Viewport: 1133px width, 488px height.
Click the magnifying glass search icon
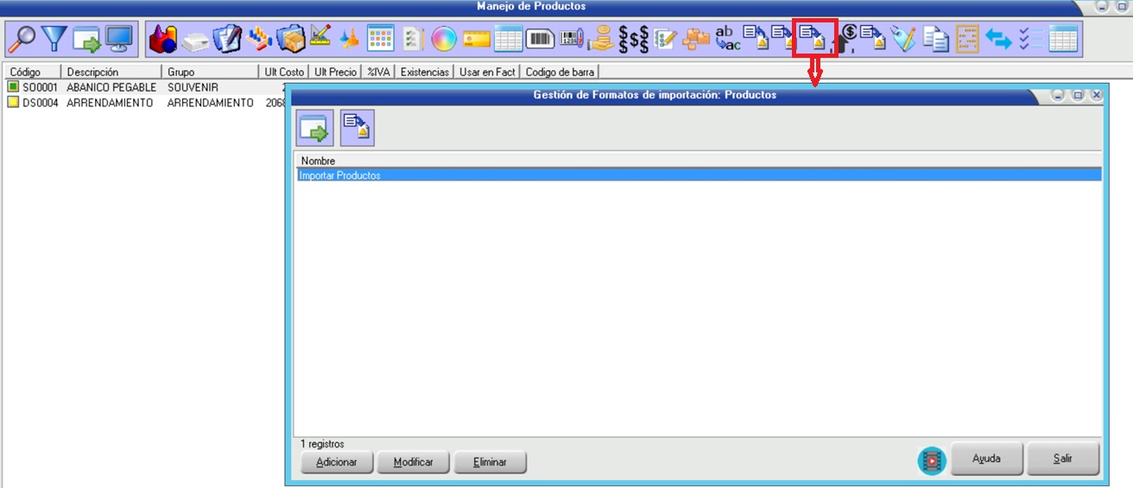click(x=22, y=39)
